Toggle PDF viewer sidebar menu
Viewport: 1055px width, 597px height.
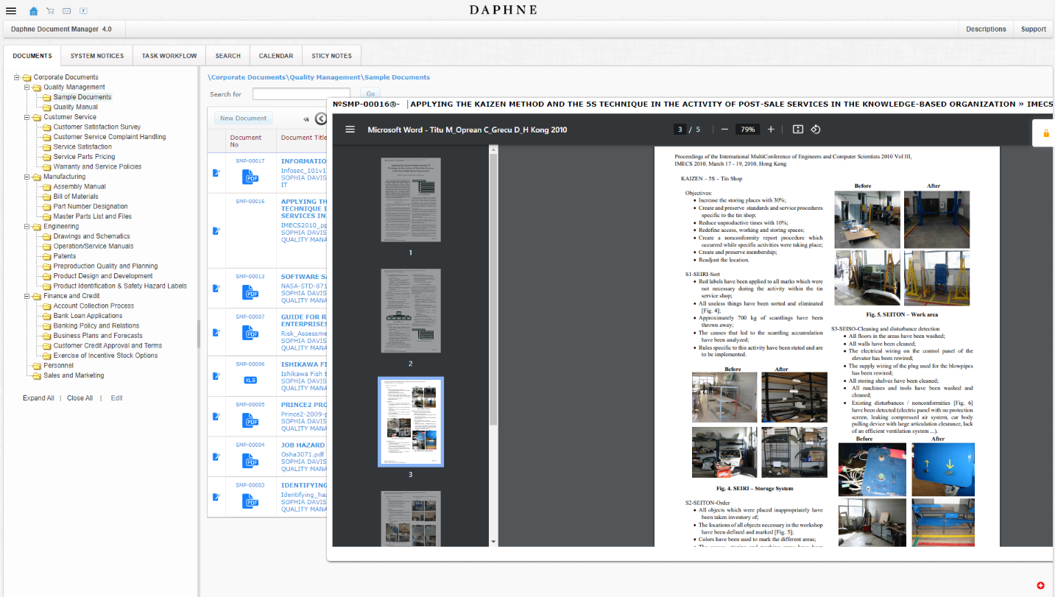click(x=350, y=130)
